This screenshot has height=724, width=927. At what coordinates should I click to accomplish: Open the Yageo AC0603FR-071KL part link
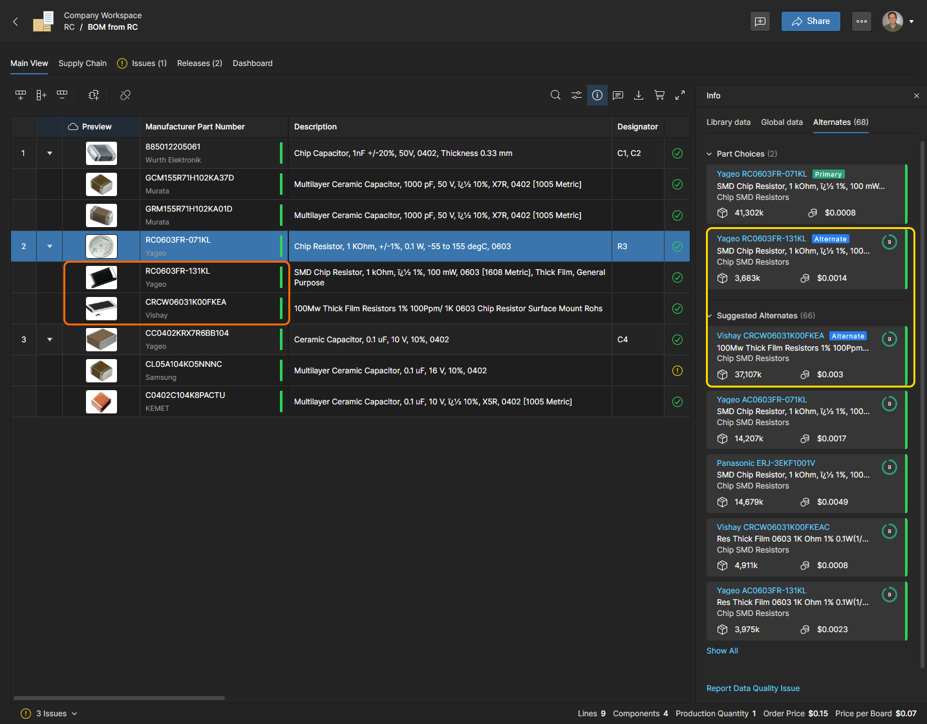click(762, 400)
